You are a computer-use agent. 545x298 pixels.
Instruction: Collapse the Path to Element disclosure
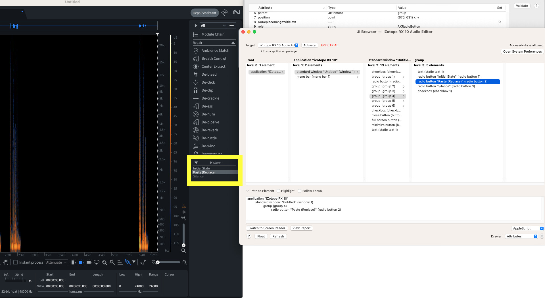tap(248, 191)
